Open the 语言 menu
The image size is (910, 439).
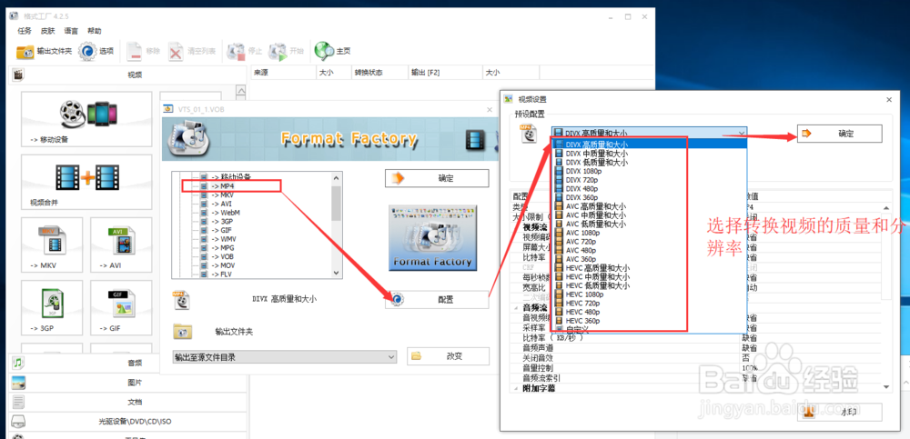click(x=71, y=31)
